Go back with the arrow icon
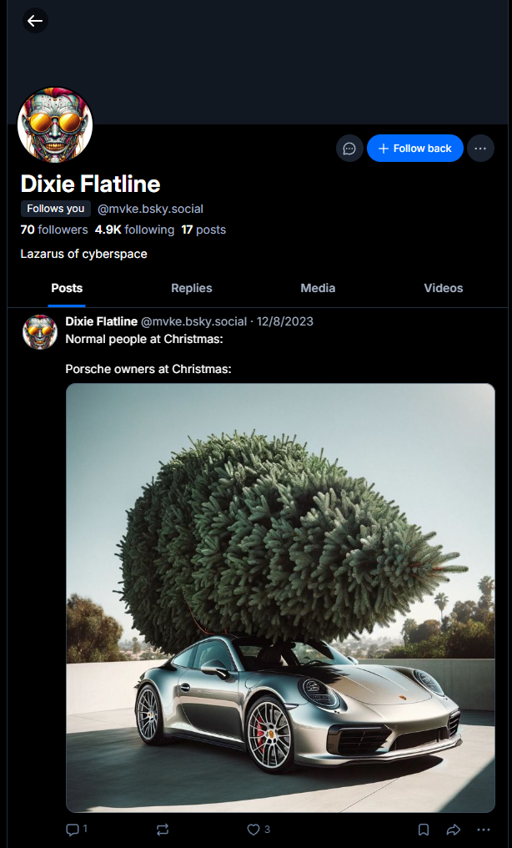Screen dimensions: 512x848 pos(35,21)
